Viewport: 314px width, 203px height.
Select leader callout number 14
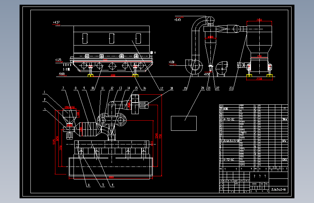coord(129,88)
